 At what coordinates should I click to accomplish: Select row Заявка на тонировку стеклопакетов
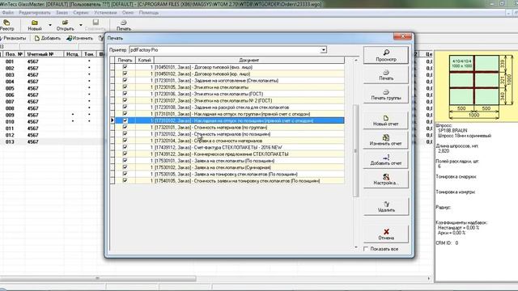pyautogui.click(x=226, y=174)
